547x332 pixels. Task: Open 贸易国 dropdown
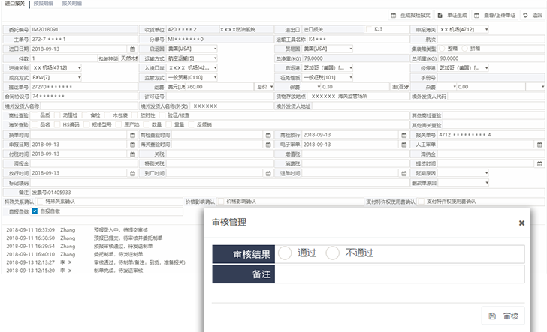point(328,49)
